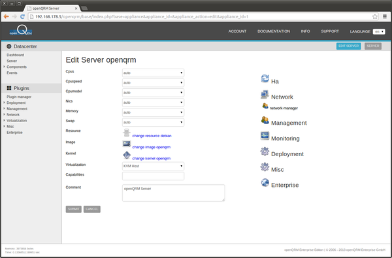Open the network-manager link

coord(284,108)
